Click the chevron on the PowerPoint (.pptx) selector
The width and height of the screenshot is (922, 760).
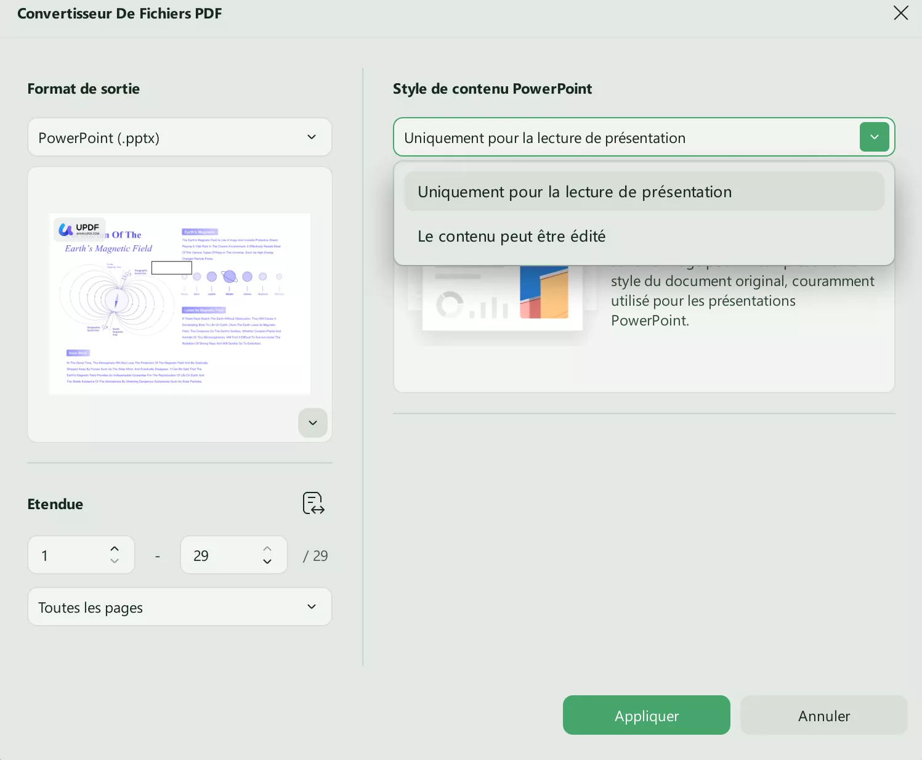coord(312,137)
